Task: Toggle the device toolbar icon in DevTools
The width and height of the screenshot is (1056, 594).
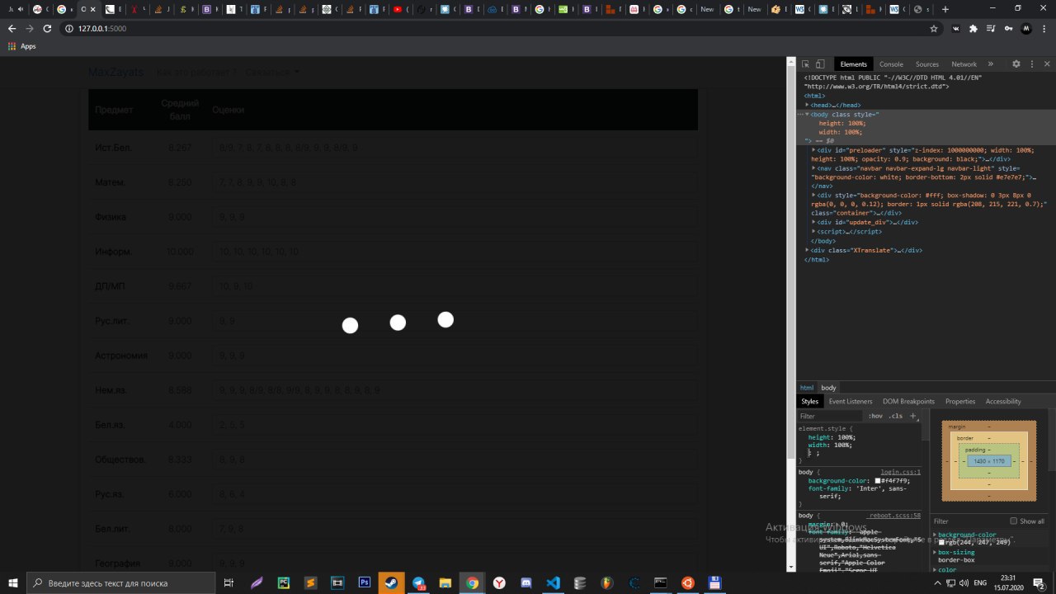Action: coord(820,64)
